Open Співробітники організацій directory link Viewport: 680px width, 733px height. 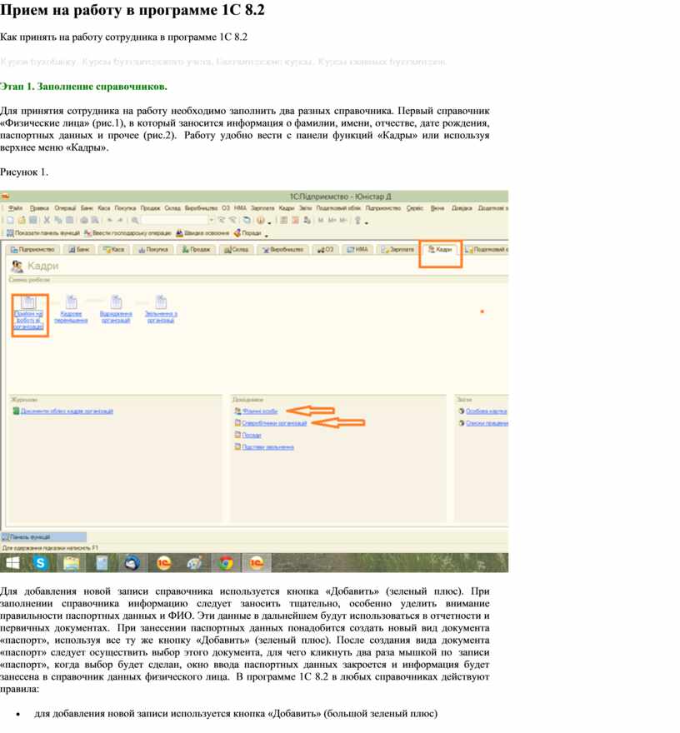click(x=274, y=423)
